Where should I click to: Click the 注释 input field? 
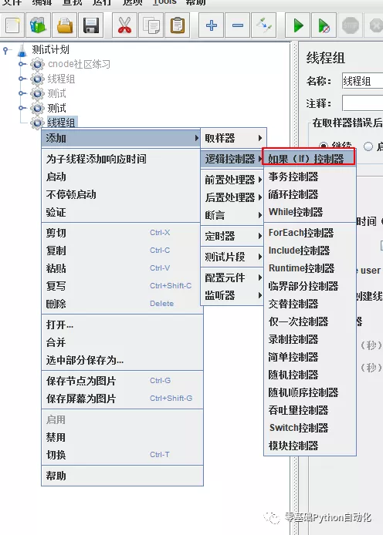point(362,103)
